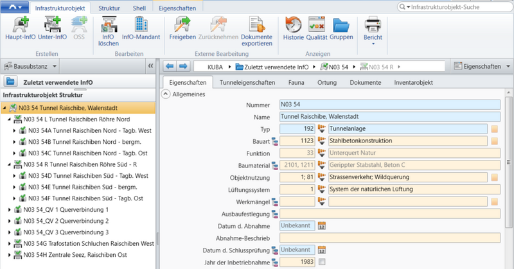
Task: Select N03 54E Tunnel Raischiben Süd - bergm.
Action: 83,187
